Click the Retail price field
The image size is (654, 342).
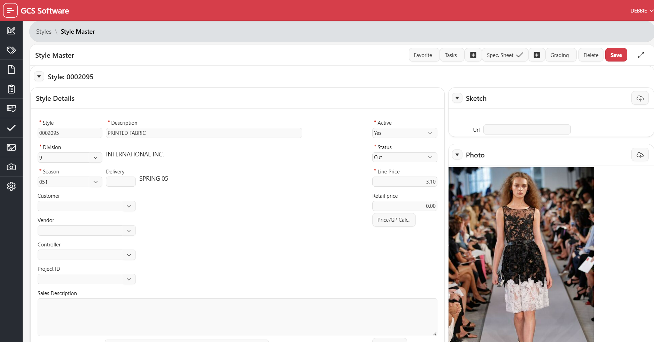405,206
